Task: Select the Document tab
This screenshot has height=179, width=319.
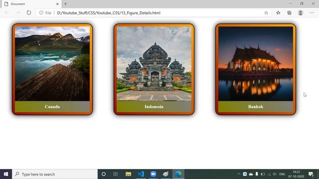Action: tap(31, 4)
